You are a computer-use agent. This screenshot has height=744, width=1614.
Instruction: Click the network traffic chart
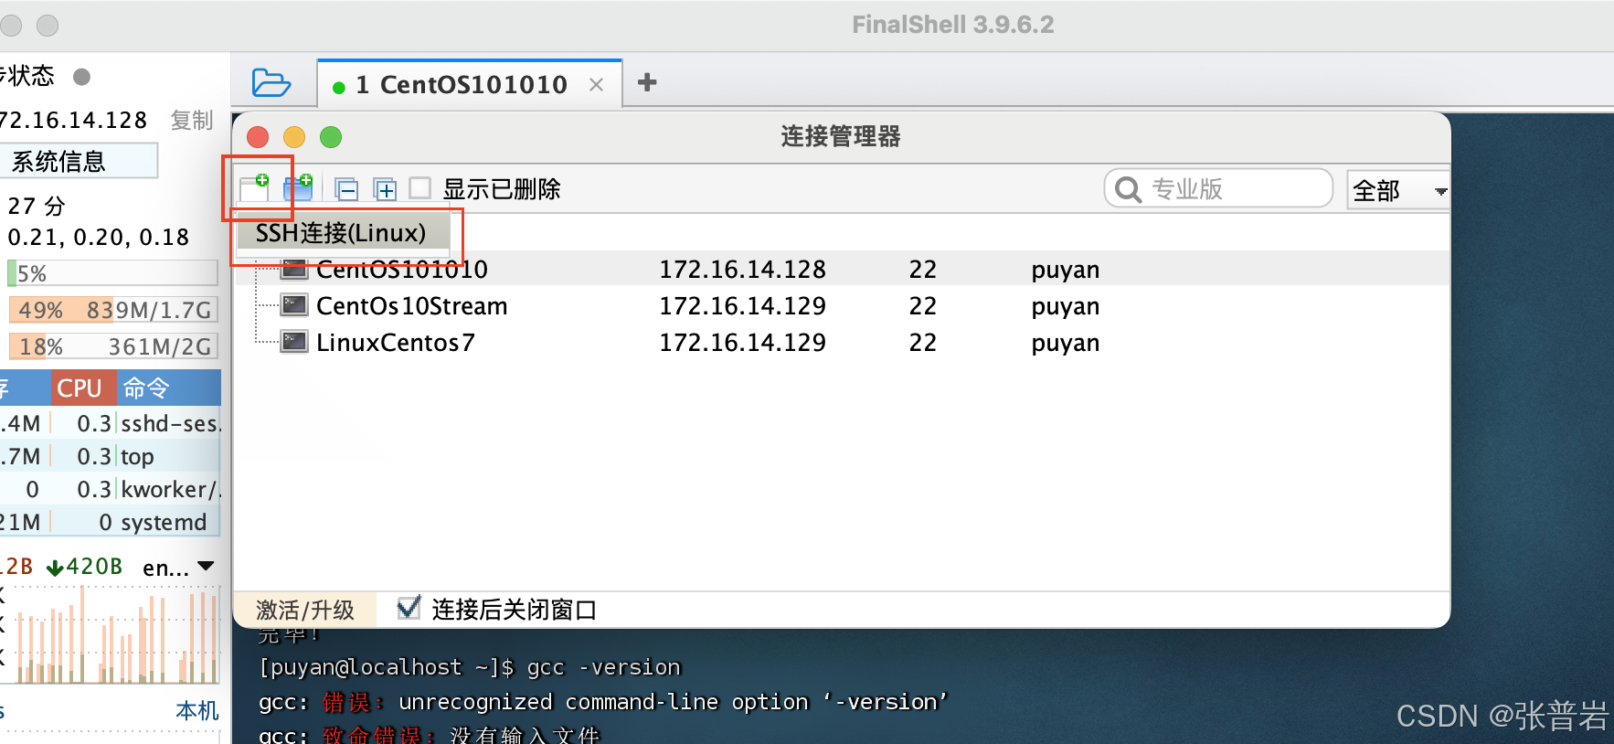pos(111,635)
